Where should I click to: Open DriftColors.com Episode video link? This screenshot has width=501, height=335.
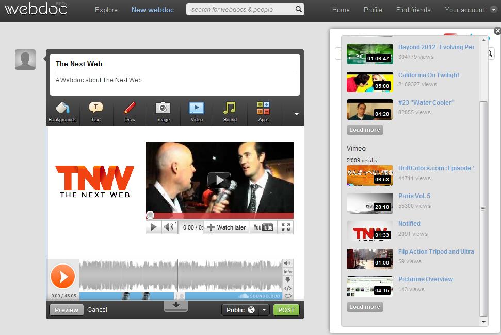coord(436,168)
